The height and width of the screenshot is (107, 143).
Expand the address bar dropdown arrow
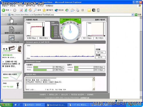(x=132, y=15)
